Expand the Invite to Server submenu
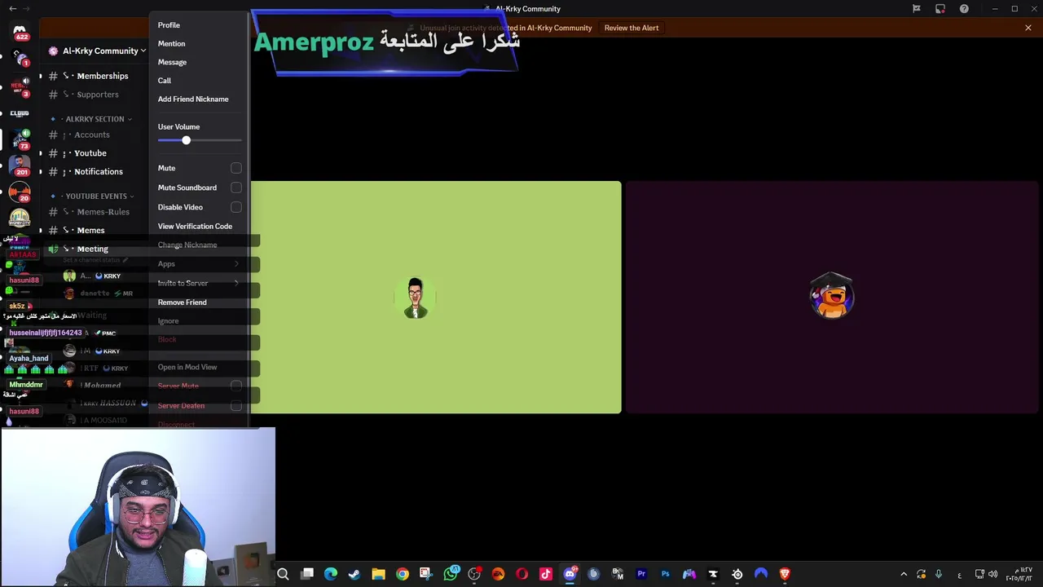The image size is (1043, 587). (200, 283)
